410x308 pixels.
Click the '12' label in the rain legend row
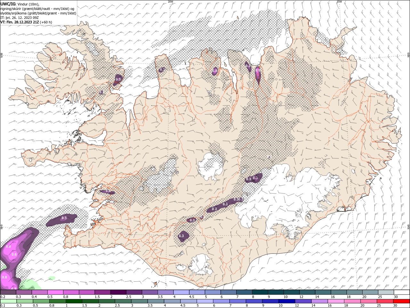[297, 306]
